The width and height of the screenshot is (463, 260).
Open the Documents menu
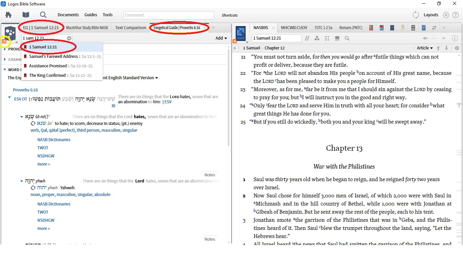tap(68, 15)
